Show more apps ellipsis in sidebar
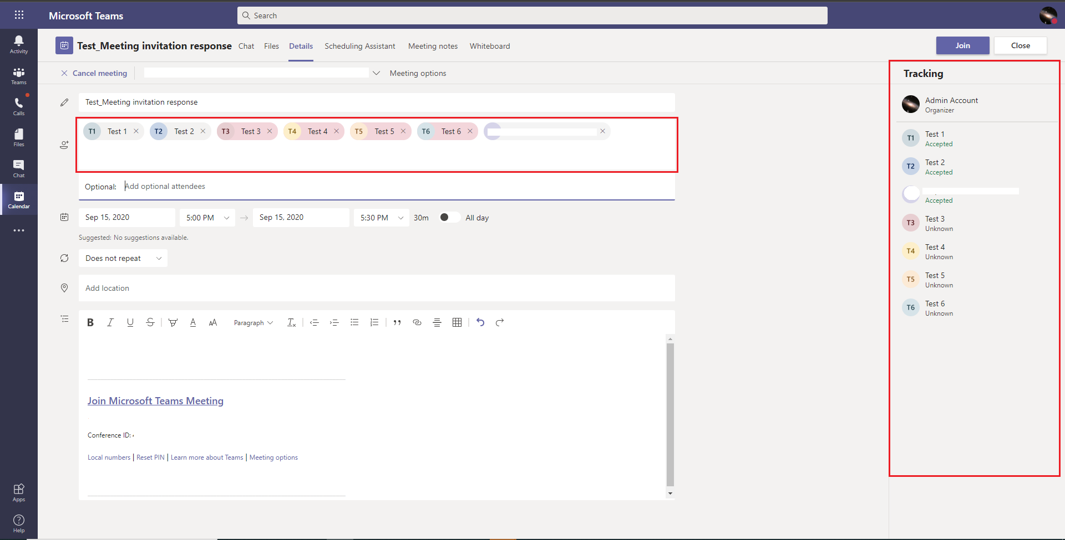Viewport: 1065px width, 540px height. pyautogui.click(x=19, y=230)
